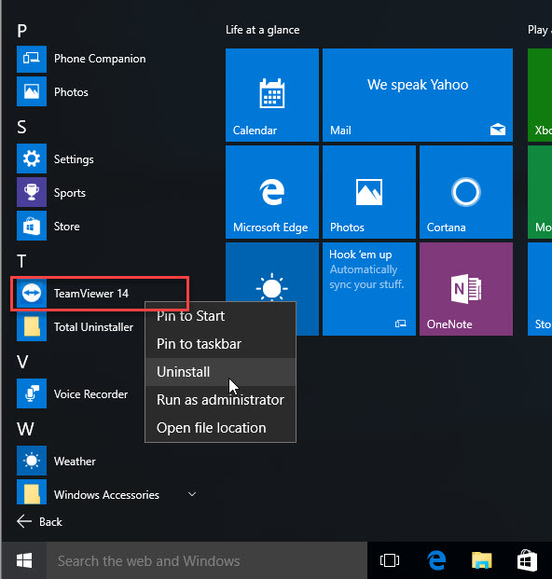The image size is (552, 579).
Task: Select Run as administrator
Action: tap(220, 400)
